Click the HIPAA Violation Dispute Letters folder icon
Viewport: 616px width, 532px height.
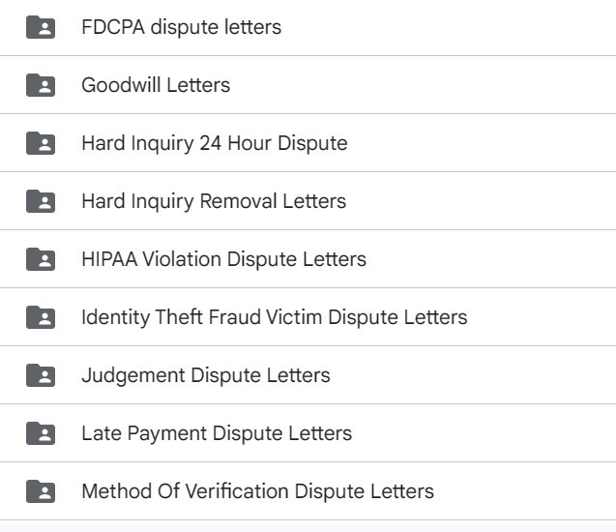(x=41, y=259)
